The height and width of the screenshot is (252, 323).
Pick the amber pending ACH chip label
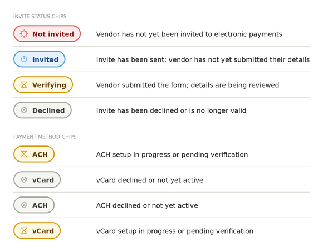point(40,154)
